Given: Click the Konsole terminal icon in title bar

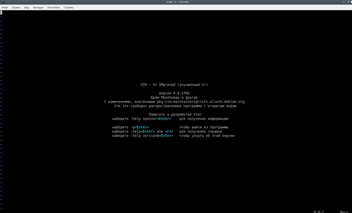Looking at the screenshot, I should tap(3, 2).
